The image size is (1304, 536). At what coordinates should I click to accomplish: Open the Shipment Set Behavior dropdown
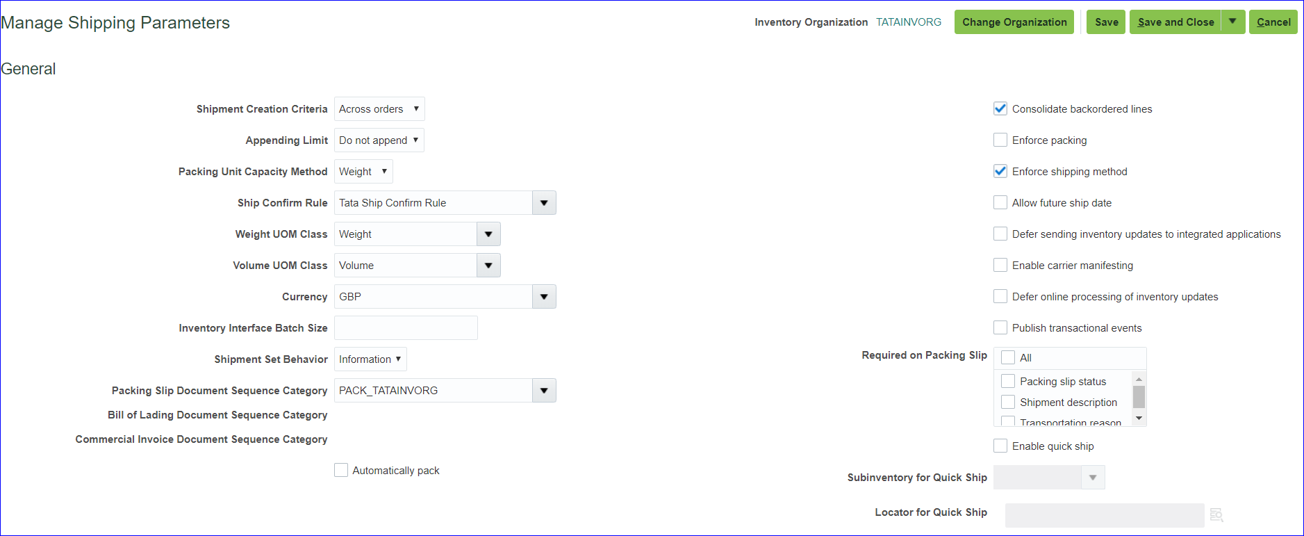pyautogui.click(x=370, y=359)
